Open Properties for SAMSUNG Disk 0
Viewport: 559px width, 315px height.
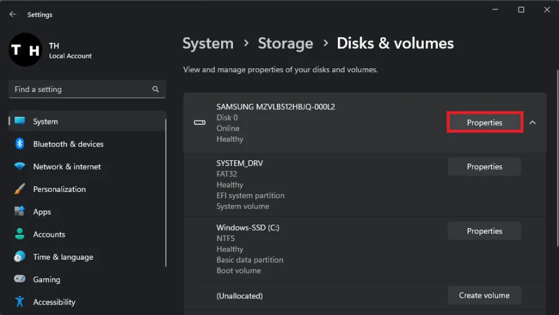click(x=484, y=122)
